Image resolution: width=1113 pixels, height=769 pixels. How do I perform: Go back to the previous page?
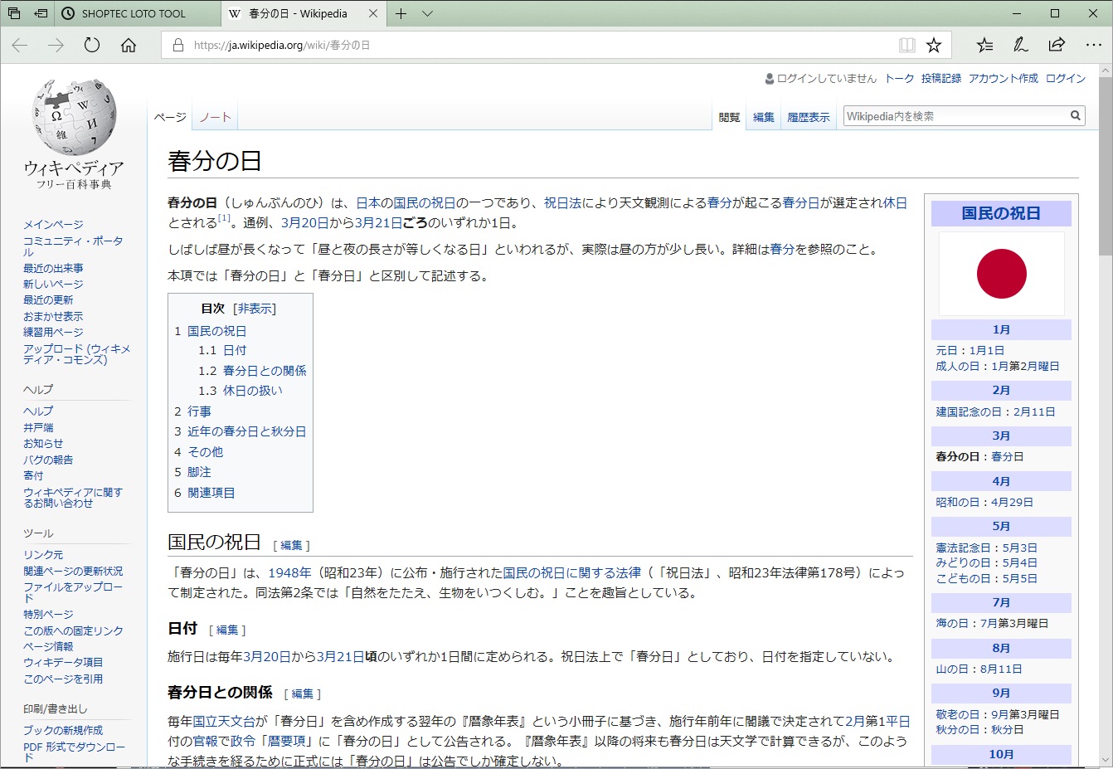tap(20, 45)
